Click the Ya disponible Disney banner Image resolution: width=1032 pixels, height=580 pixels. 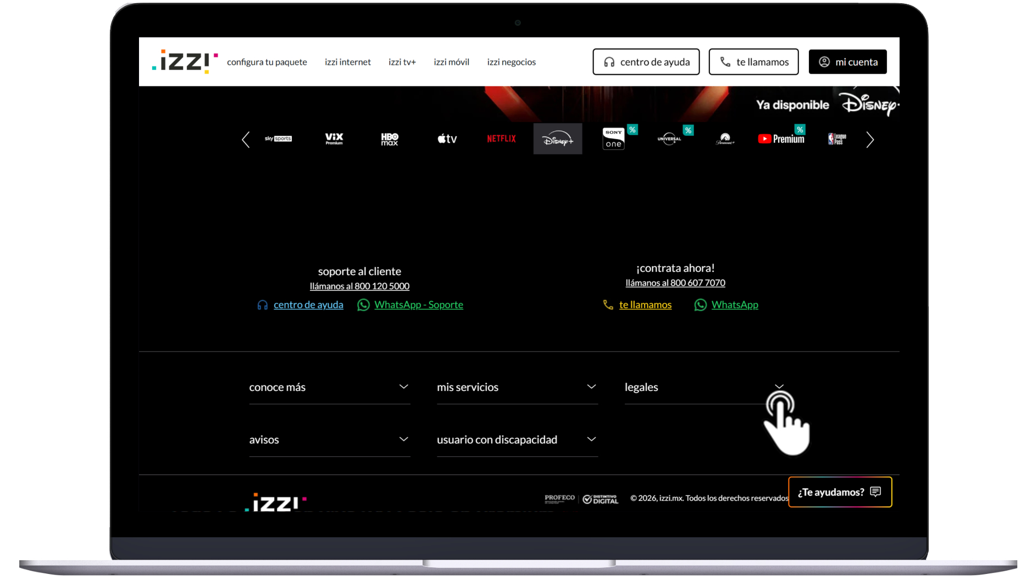pos(827,104)
